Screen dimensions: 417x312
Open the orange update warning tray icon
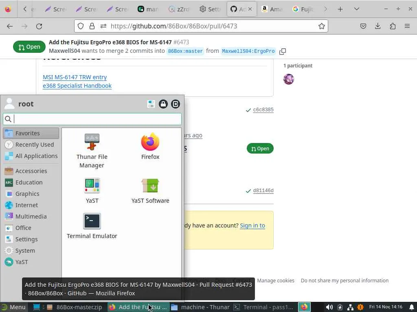tap(360, 307)
